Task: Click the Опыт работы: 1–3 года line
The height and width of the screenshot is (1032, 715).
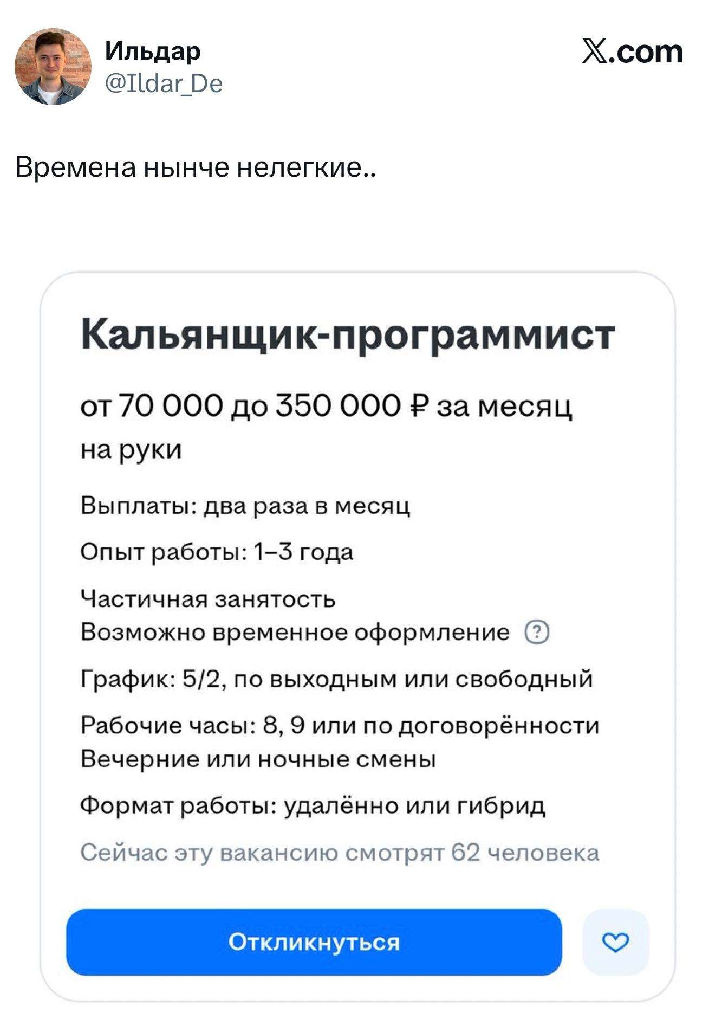Action: [x=217, y=552]
